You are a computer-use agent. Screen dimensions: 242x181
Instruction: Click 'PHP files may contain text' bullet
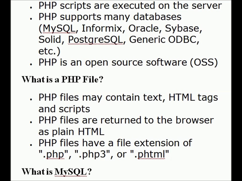[x=128, y=98]
